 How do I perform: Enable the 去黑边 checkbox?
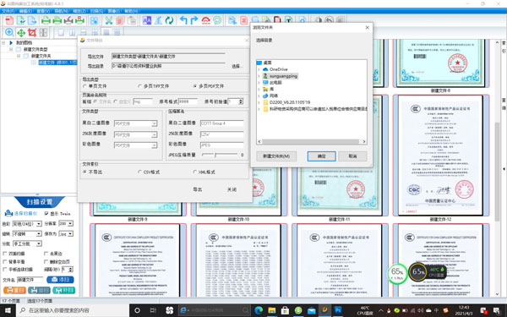pos(46,254)
